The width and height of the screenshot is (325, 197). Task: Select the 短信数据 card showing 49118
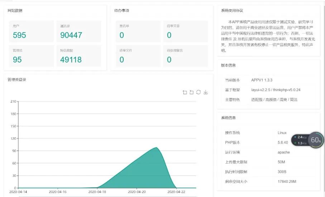coord(78,56)
